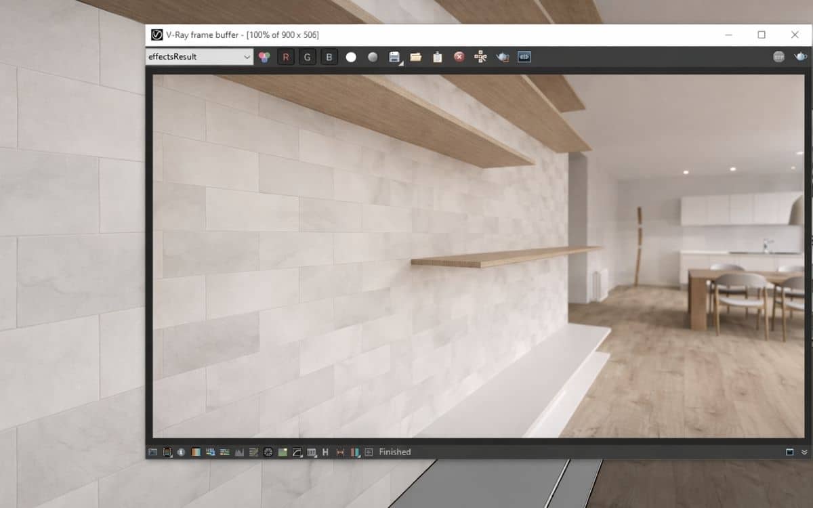This screenshot has height=508, width=813.
Task: Open render history with the H icon
Action: click(325, 452)
